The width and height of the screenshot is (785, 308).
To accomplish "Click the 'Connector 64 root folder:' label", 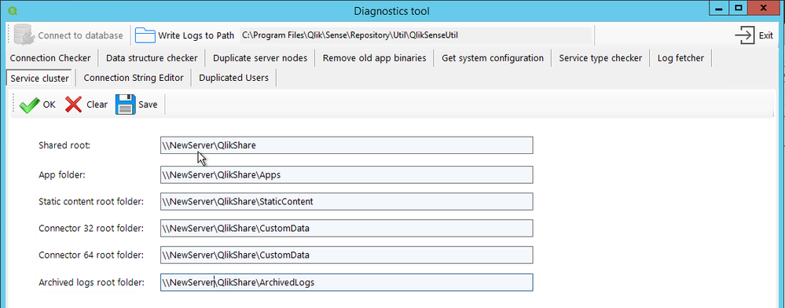I will click(x=91, y=255).
